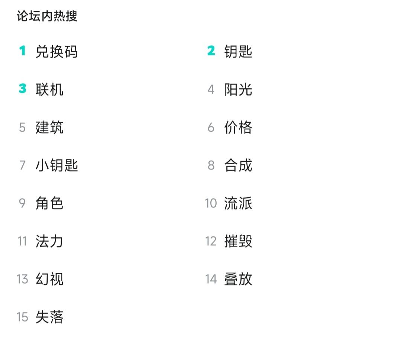Viewport: 402px width, 339px height.
Task: Click the 论坛内热搜 section heading
Action: 47,16
